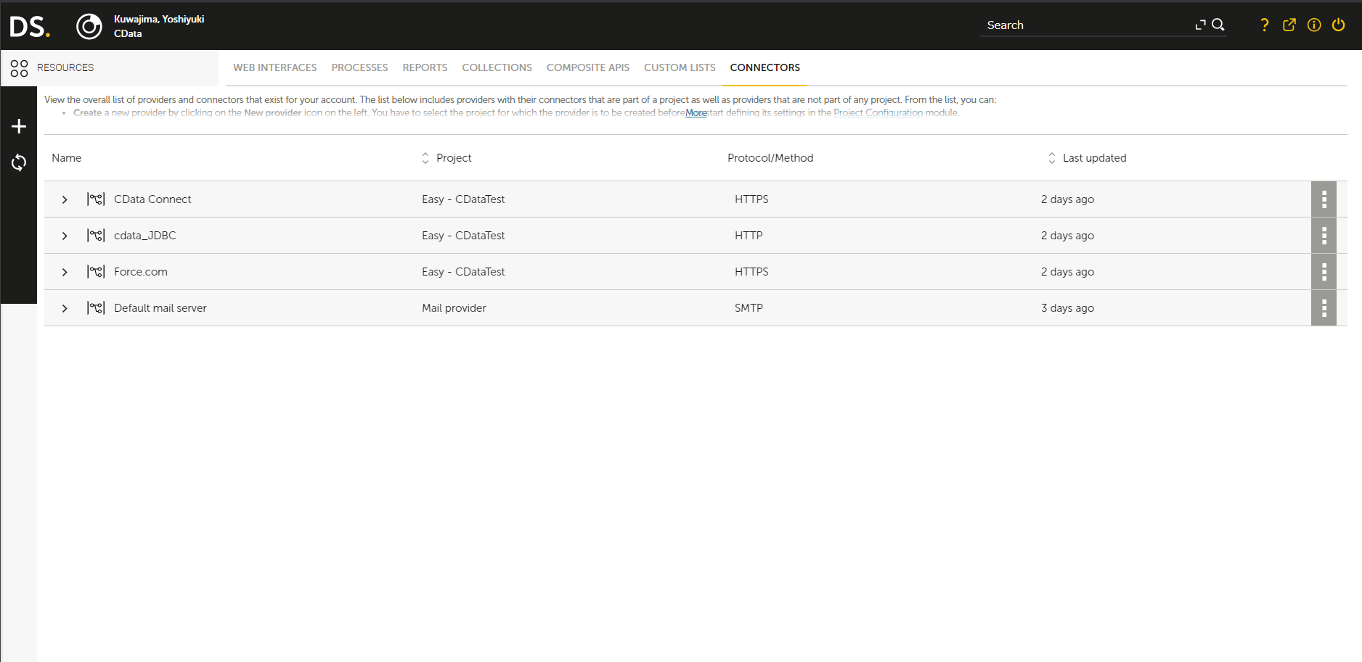Open the actions menu for CData Connect
Image resolution: width=1362 pixels, height=662 pixels.
(1324, 199)
